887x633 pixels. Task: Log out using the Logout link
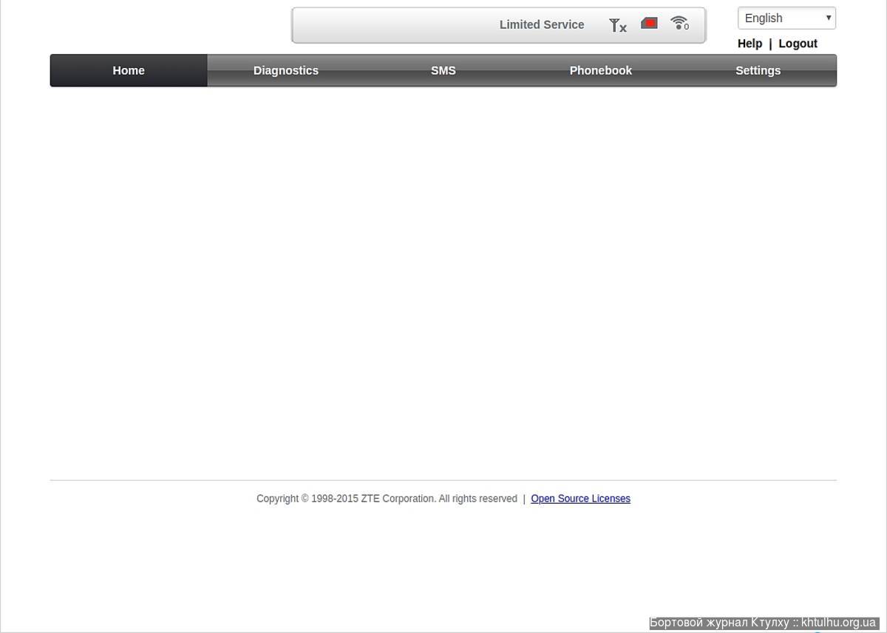pyautogui.click(x=798, y=44)
